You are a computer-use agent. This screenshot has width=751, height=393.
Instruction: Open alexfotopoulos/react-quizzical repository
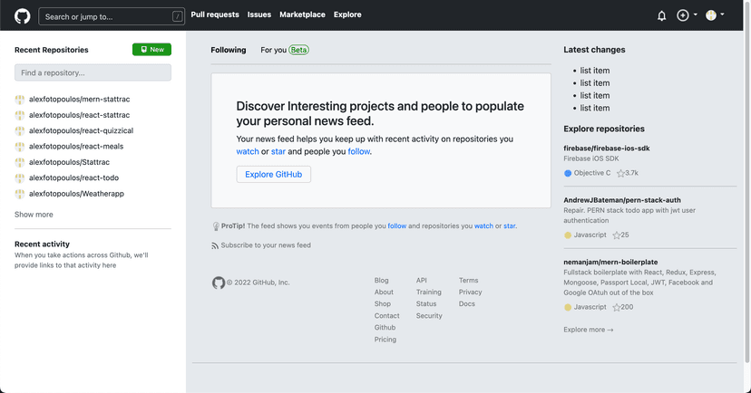click(81, 130)
